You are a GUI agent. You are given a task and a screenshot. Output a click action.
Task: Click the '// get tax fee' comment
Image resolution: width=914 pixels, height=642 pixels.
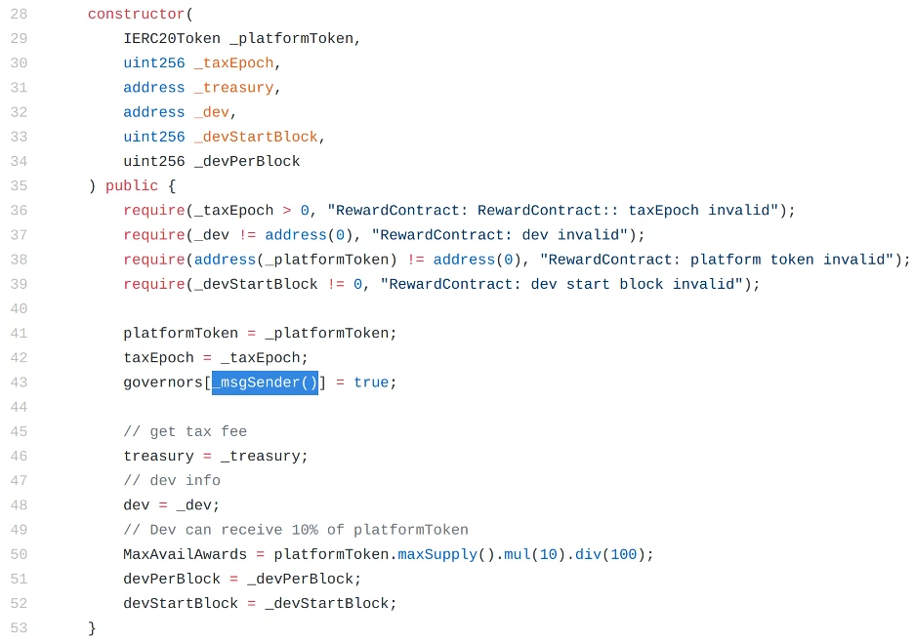pyautogui.click(x=185, y=431)
